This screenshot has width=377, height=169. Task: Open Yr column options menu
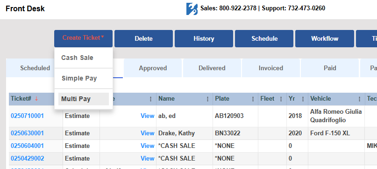303,99
